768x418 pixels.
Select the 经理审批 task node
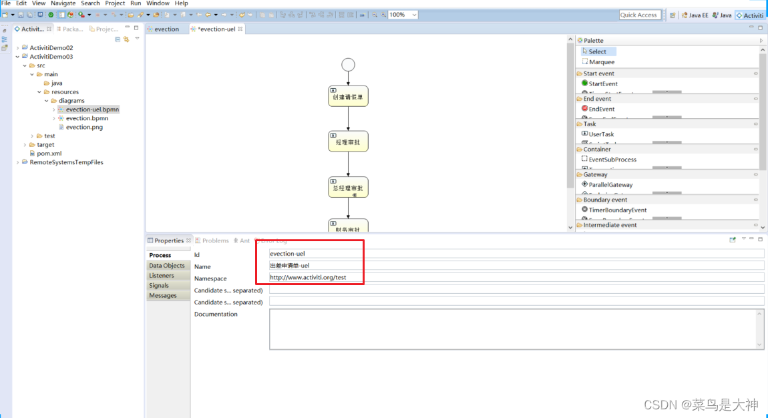click(x=348, y=142)
